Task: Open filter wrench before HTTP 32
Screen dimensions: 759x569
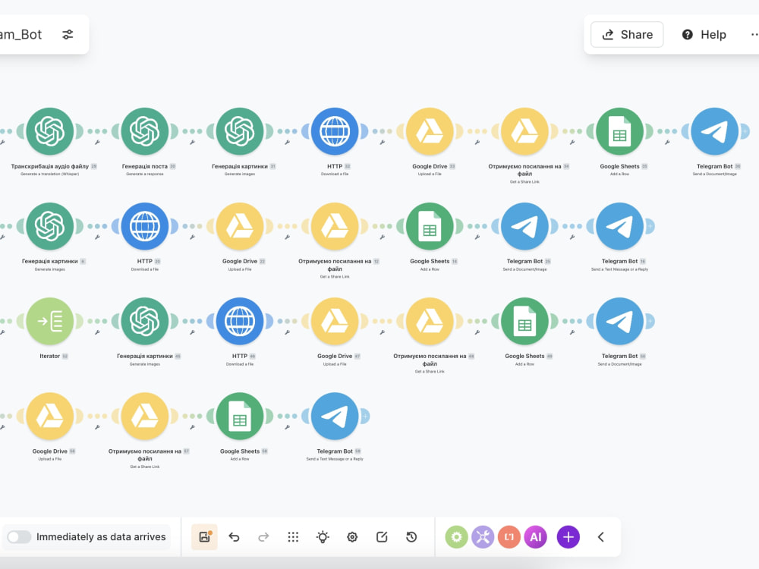Action: pos(287,143)
